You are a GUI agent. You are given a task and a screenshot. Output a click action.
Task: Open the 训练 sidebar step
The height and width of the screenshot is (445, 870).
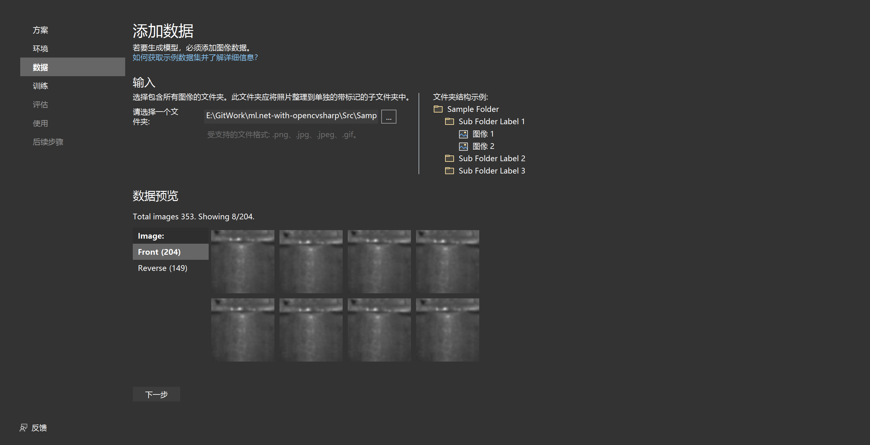pyautogui.click(x=40, y=86)
